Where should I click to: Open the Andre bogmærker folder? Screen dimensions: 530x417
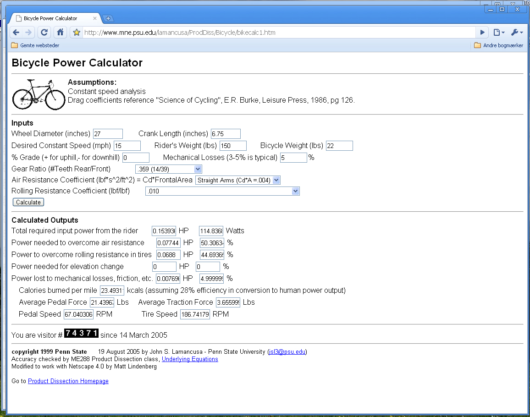pyautogui.click(x=498, y=45)
